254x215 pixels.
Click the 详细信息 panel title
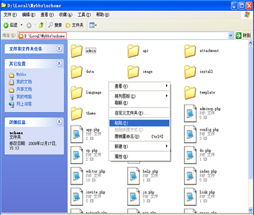17,122
